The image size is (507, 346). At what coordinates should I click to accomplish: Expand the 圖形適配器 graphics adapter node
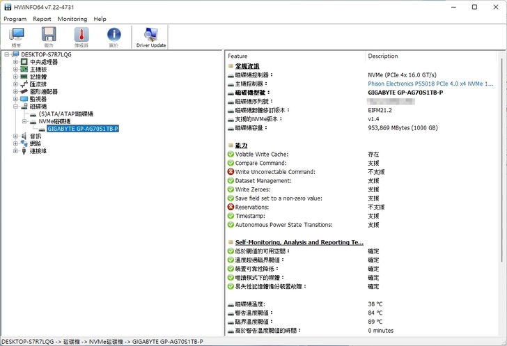pyautogui.click(x=15, y=91)
